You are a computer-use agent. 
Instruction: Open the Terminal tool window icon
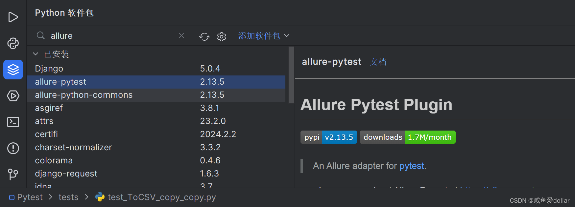pos(13,122)
